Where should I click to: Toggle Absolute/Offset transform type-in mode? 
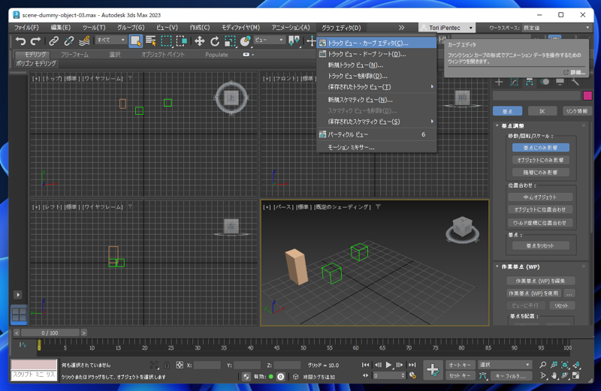click(x=180, y=365)
